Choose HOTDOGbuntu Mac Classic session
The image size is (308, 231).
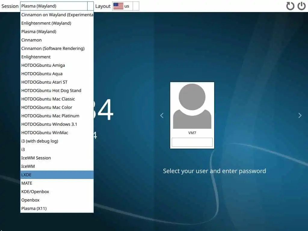(57, 99)
